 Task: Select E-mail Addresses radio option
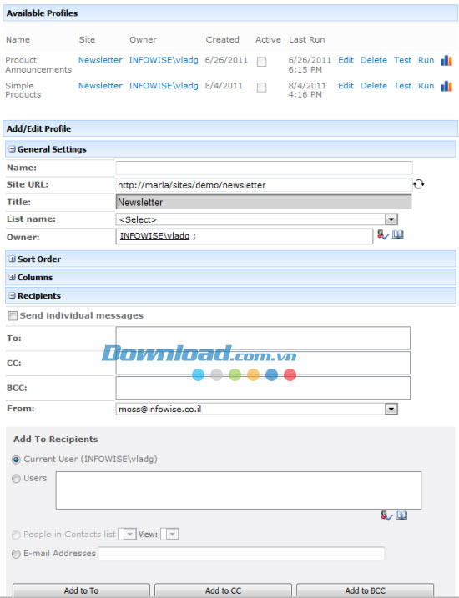pyautogui.click(x=16, y=554)
